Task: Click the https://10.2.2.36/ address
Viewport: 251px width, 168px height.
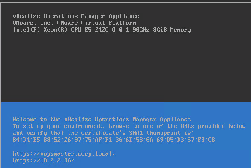Action: click(x=43, y=161)
